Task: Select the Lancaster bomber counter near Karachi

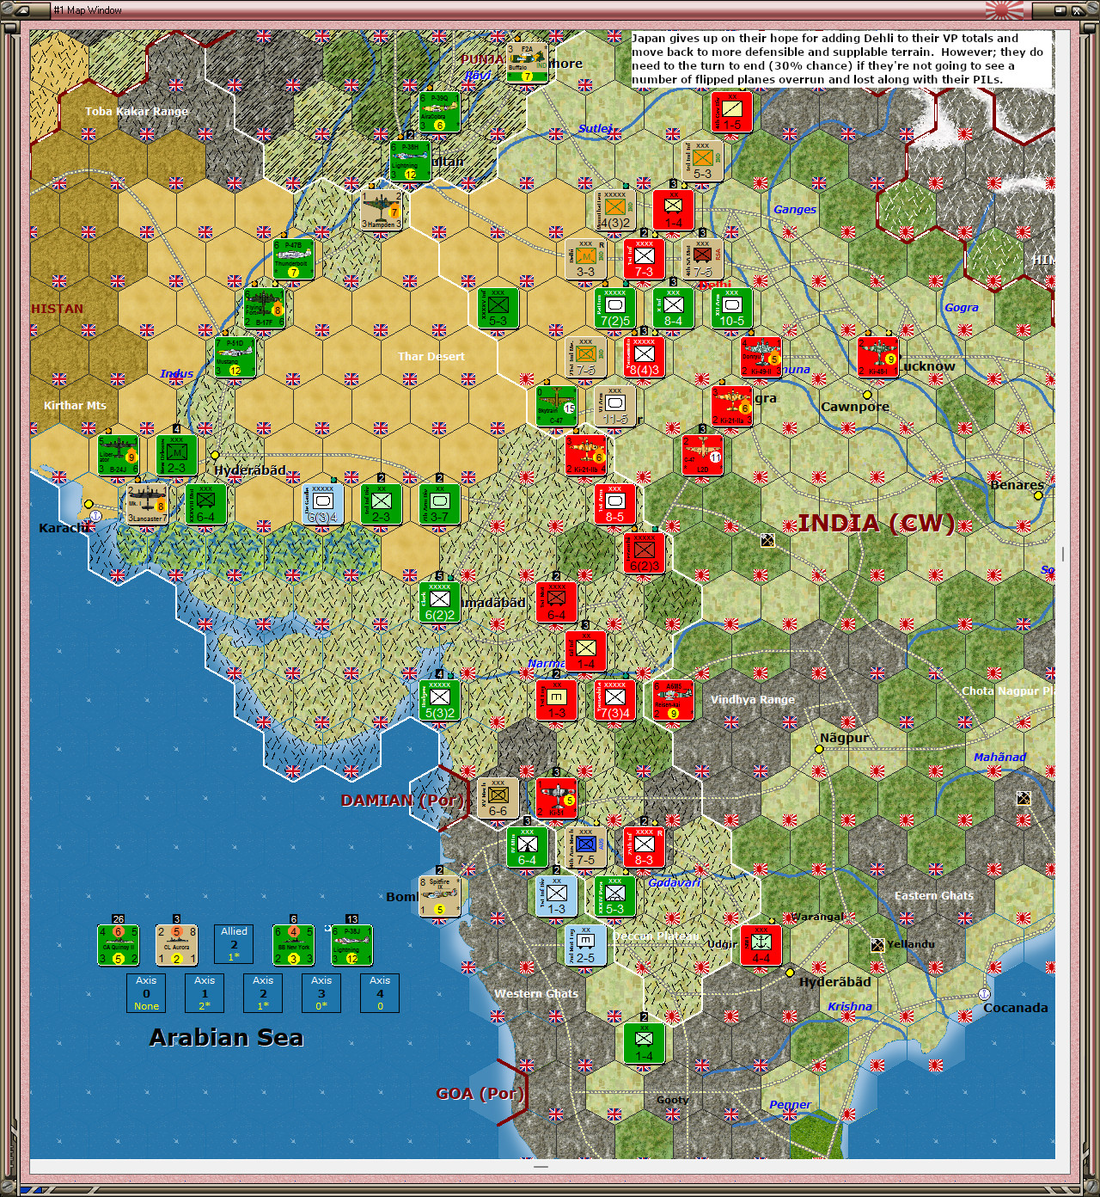Action: (148, 505)
